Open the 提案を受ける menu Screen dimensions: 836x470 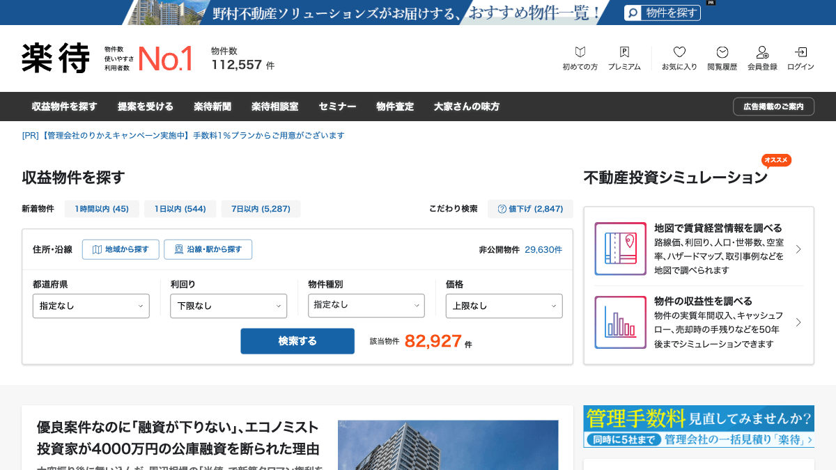pos(146,107)
